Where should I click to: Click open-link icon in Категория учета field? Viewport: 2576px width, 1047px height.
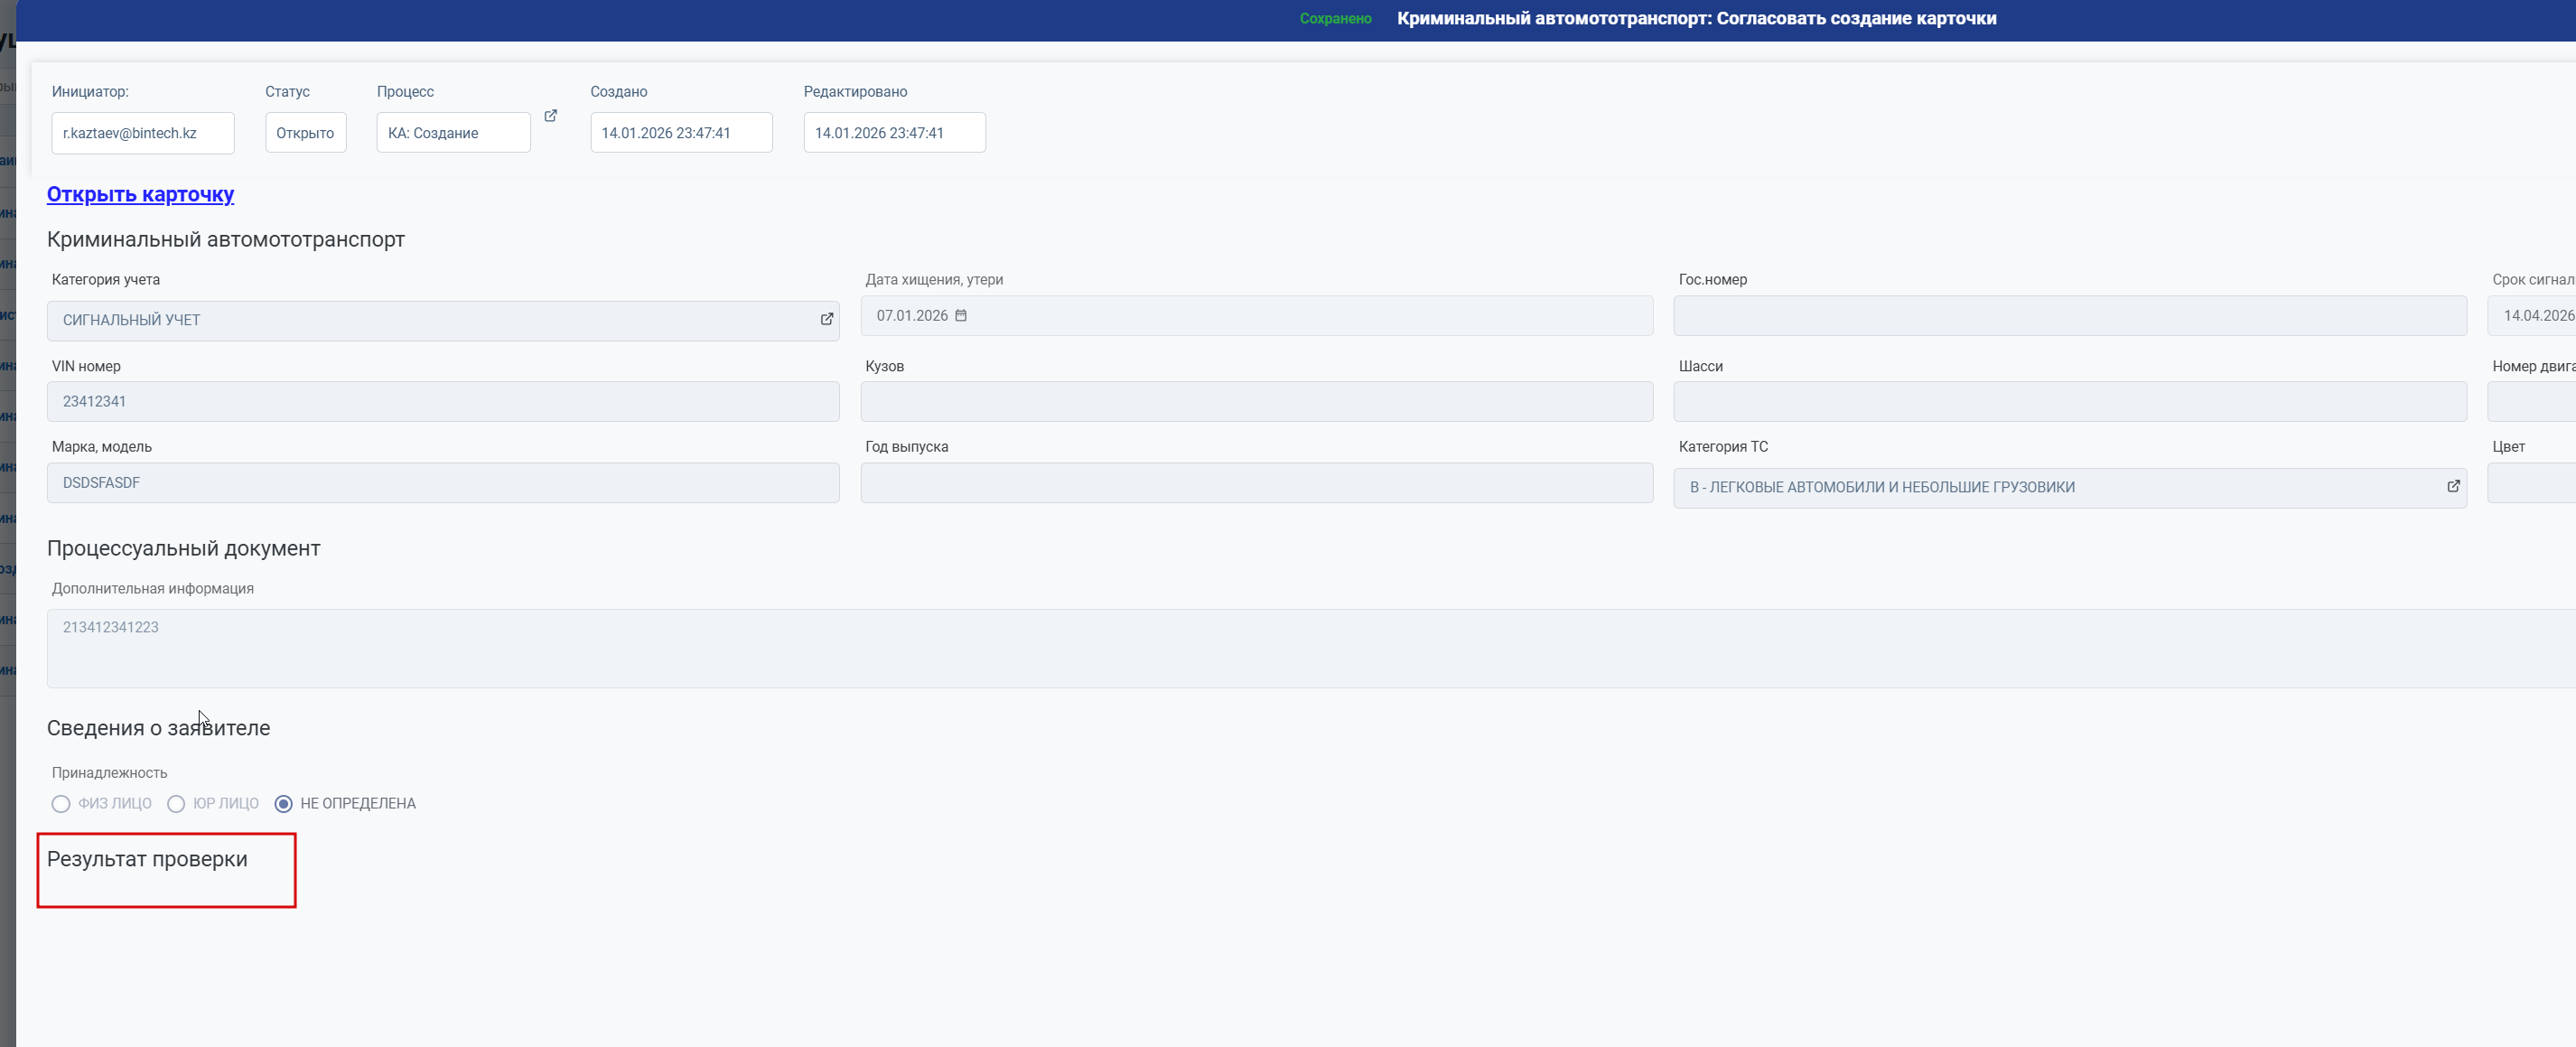coord(826,319)
